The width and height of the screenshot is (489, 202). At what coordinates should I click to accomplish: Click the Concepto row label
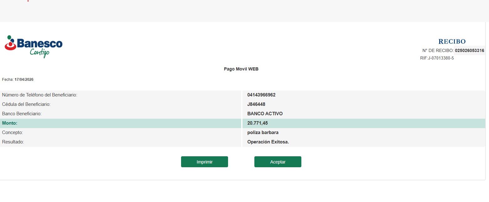click(13, 132)
